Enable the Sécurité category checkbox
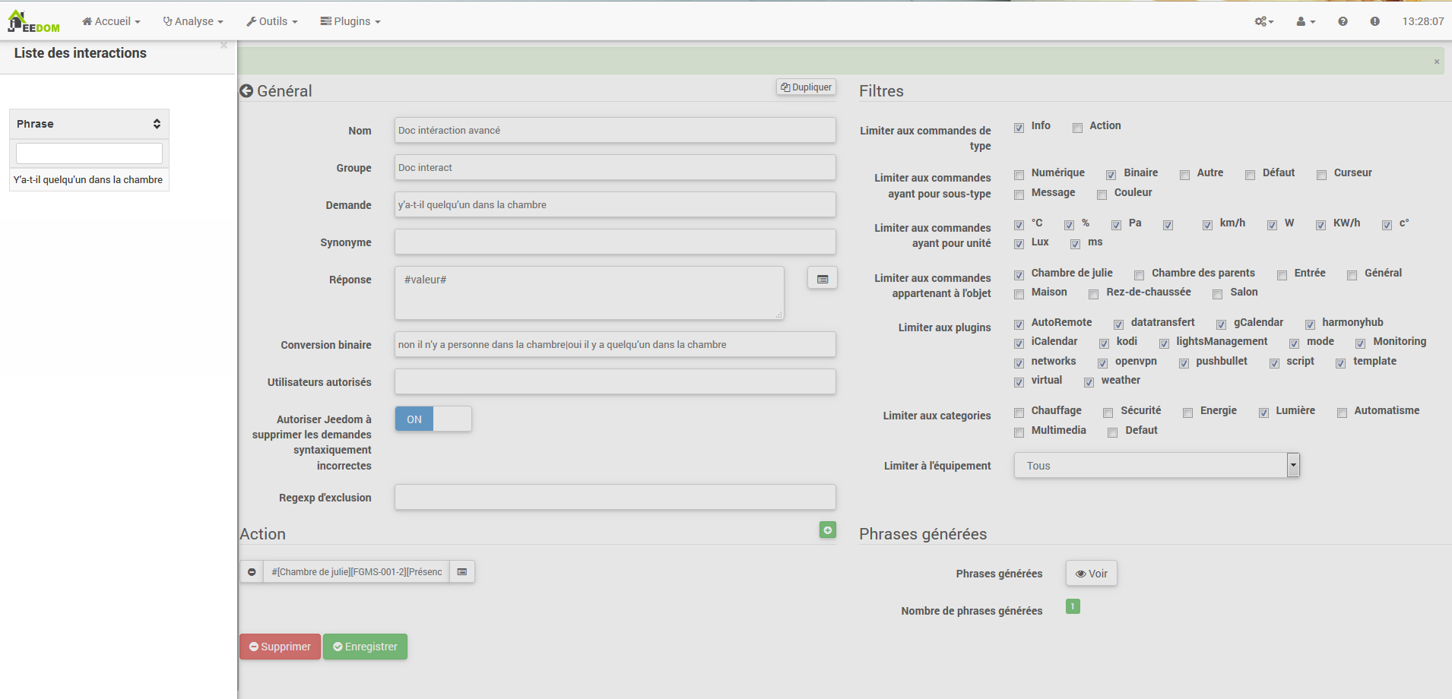1452x699 pixels. [x=1108, y=413]
